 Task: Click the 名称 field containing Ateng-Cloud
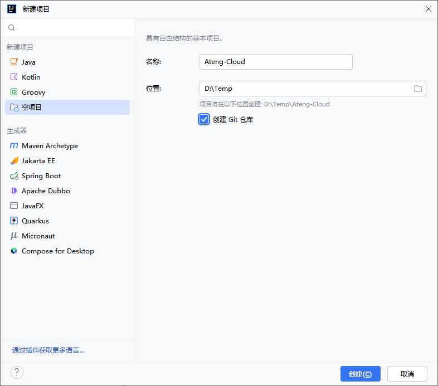click(275, 62)
